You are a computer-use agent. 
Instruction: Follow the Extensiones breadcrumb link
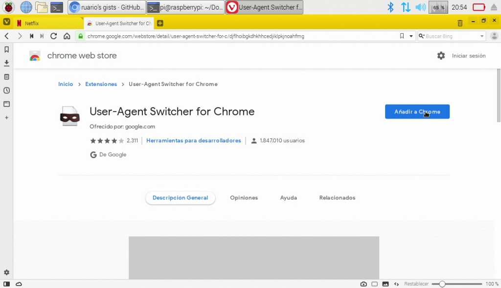101,84
